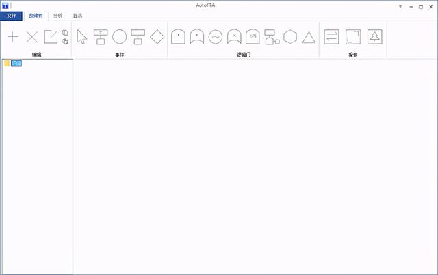The height and width of the screenshot is (275, 438).
Task: Select the highlighted root node in the tree panel
Action: pos(16,64)
